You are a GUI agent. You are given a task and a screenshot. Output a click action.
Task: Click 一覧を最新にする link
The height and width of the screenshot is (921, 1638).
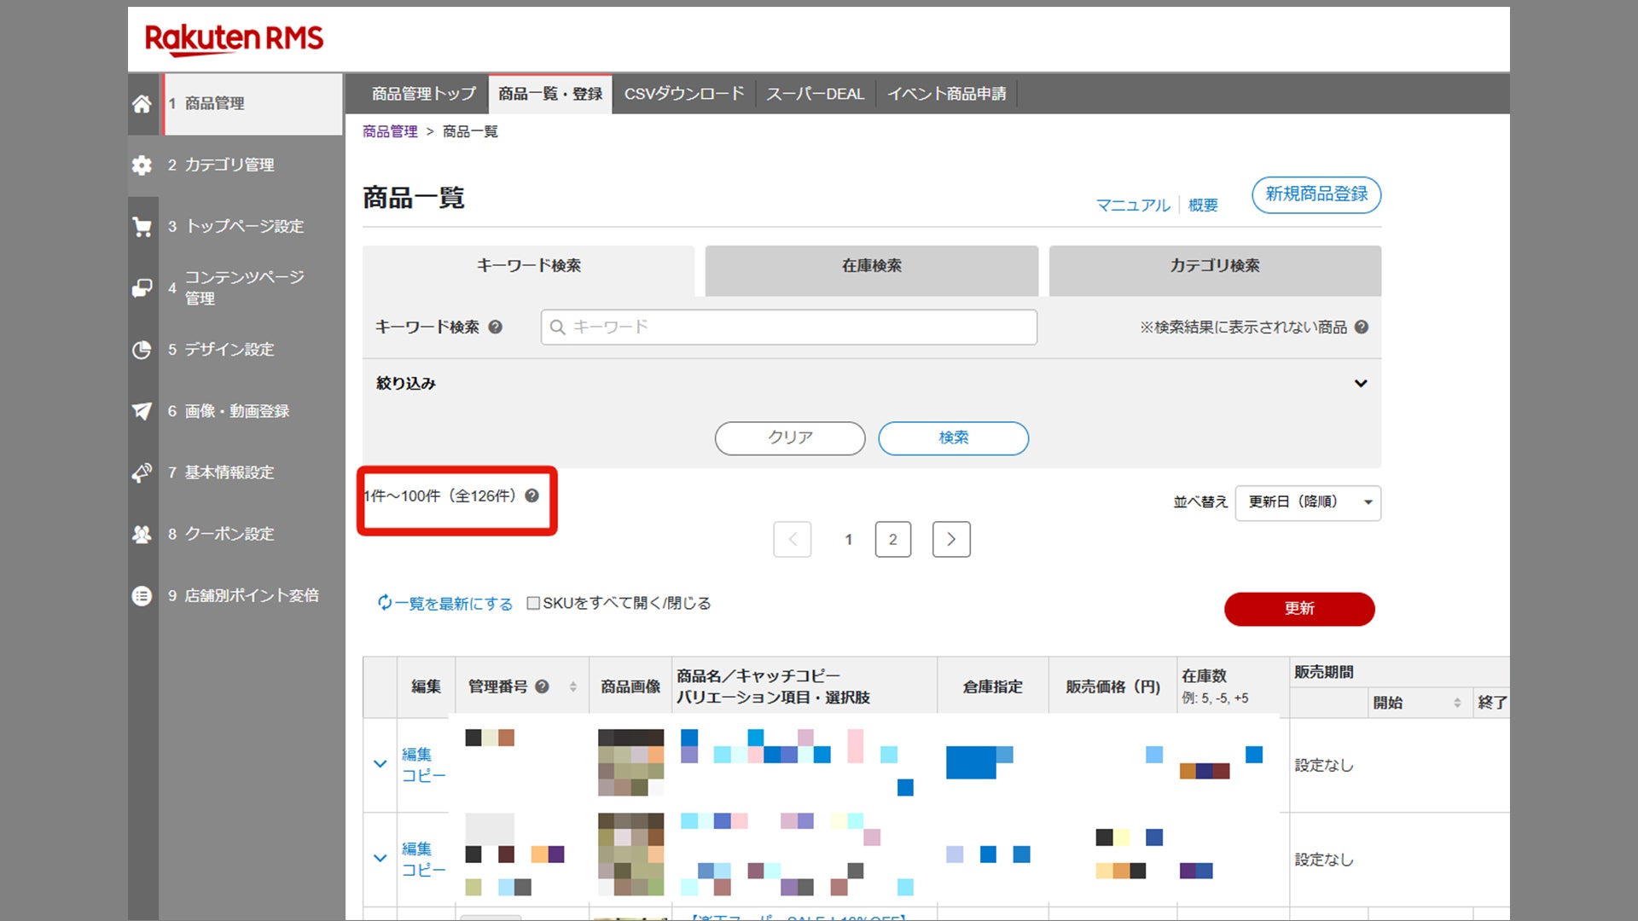453,604
